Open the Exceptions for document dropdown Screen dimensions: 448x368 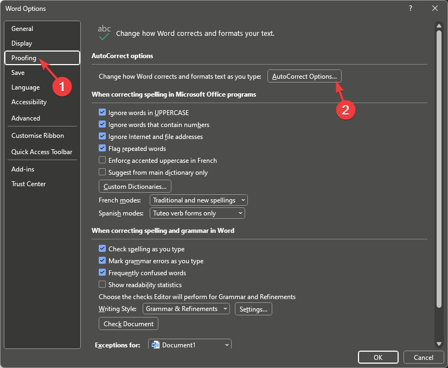pos(190,345)
